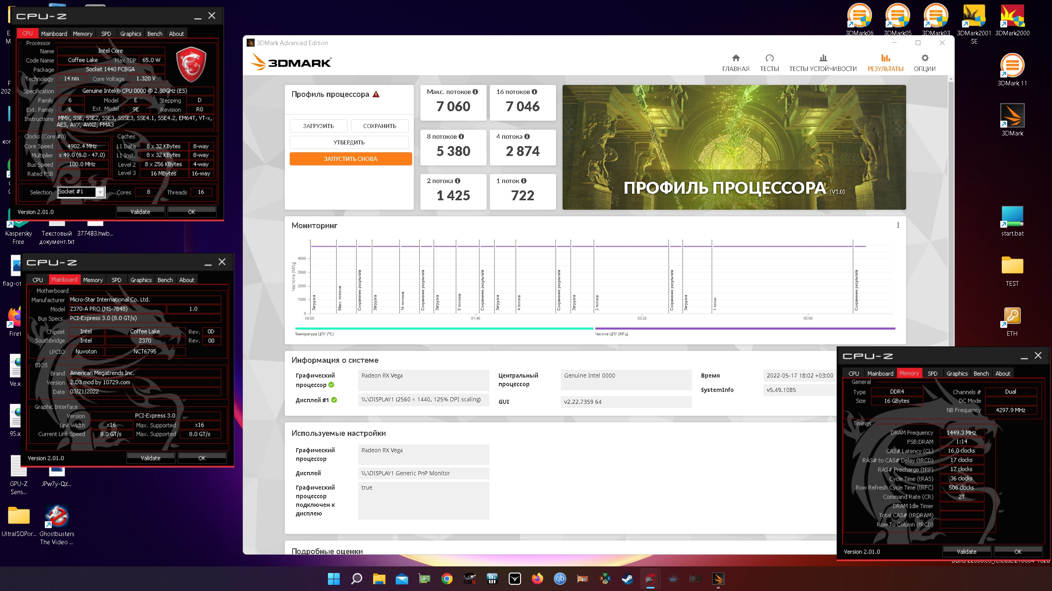Open 3DMark2000 desktop shortcut
This screenshot has height=591, width=1052.
pyautogui.click(x=1012, y=20)
